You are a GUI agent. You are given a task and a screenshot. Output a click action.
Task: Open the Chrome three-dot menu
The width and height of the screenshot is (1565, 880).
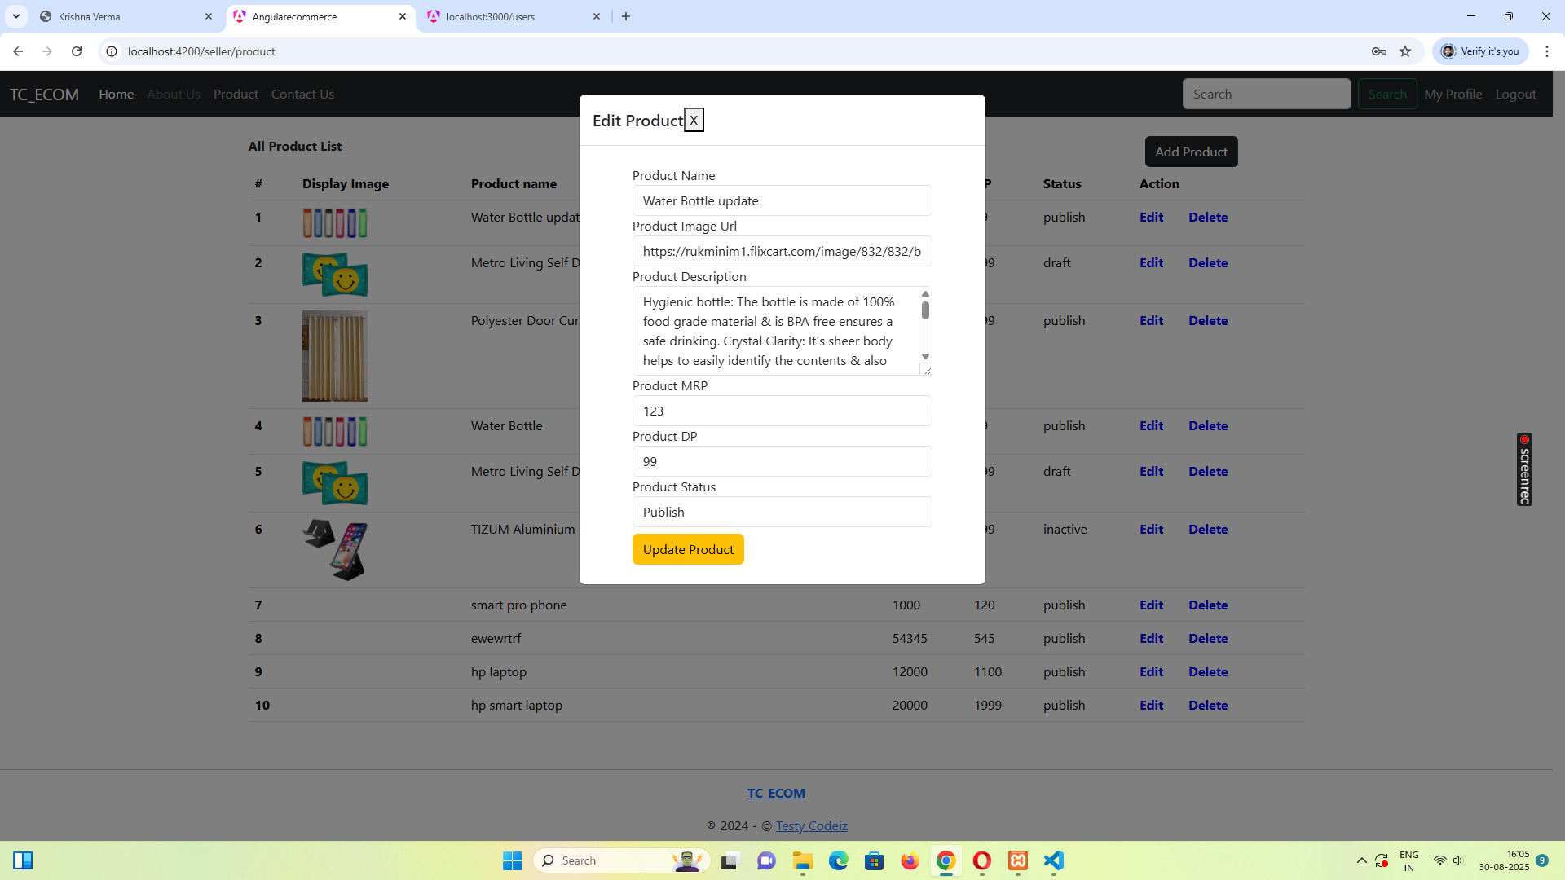tap(1547, 51)
